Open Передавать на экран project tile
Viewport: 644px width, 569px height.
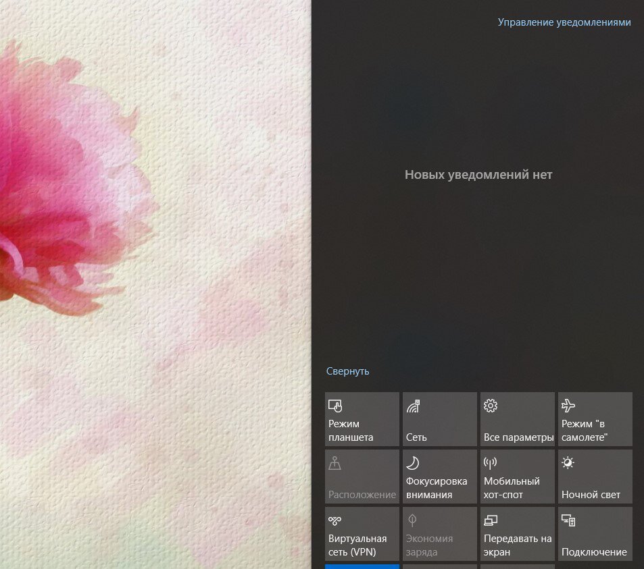[x=518, y=534]
